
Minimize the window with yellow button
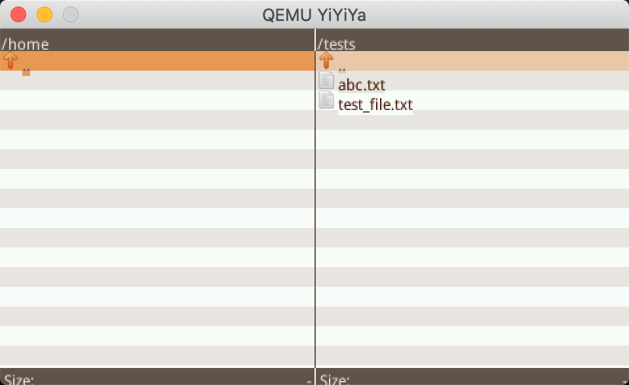(x=45, y=14)
